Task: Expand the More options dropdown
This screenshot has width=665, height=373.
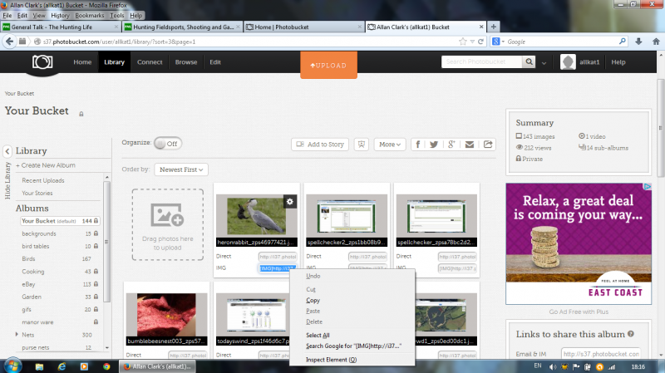Action: [x=390, y=145]
